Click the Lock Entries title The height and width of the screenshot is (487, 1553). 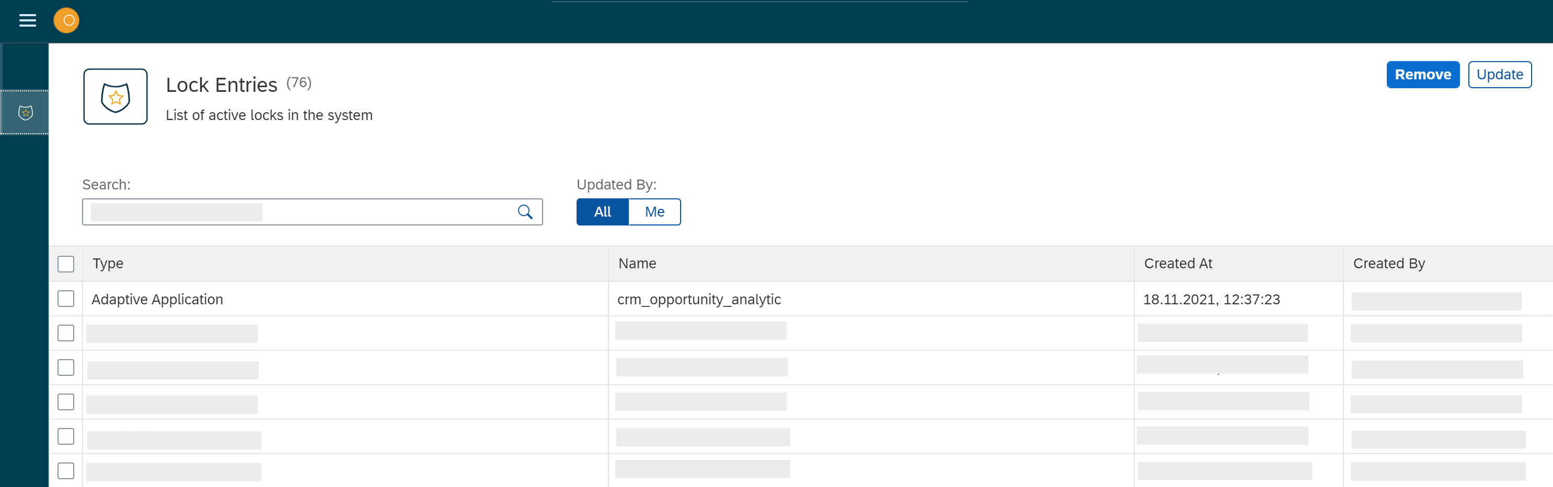click(x=221, y=85)
